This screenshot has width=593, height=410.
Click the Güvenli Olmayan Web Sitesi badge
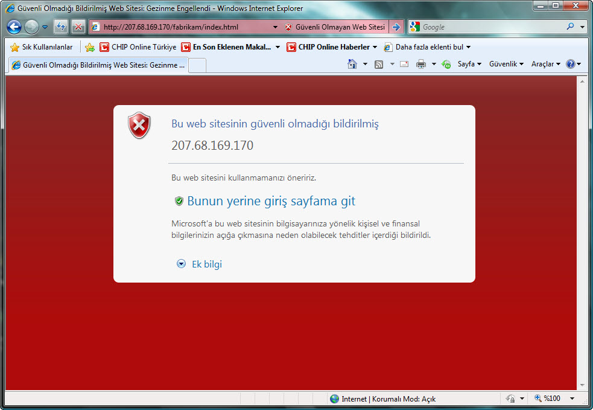335,27
